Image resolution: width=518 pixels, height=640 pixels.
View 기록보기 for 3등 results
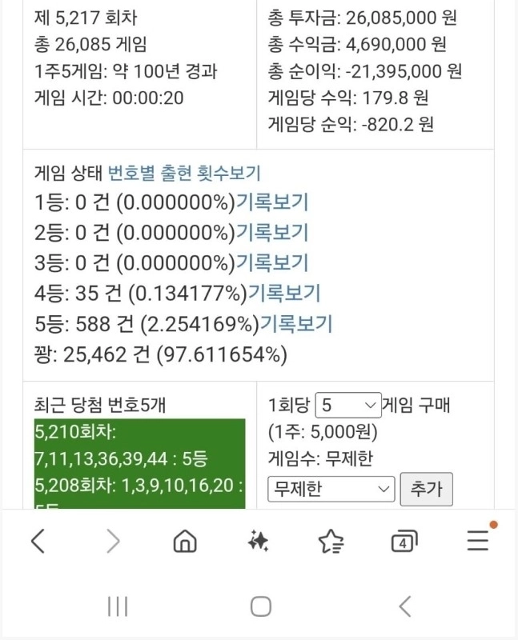pyautogui.click(x=272, y=263)
